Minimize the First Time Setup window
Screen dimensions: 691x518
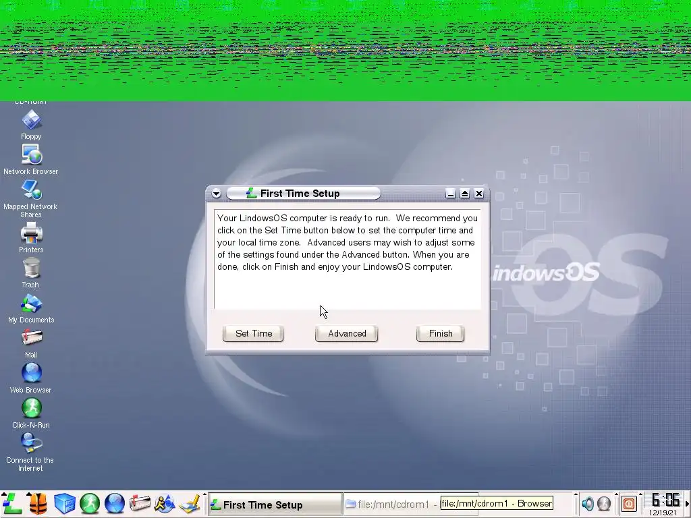tap(450, 194)
